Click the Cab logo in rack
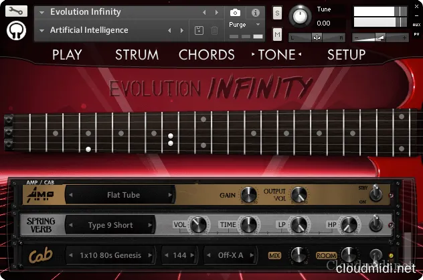The width and height of the screenshot is (423, 280). tap(39, 256)
